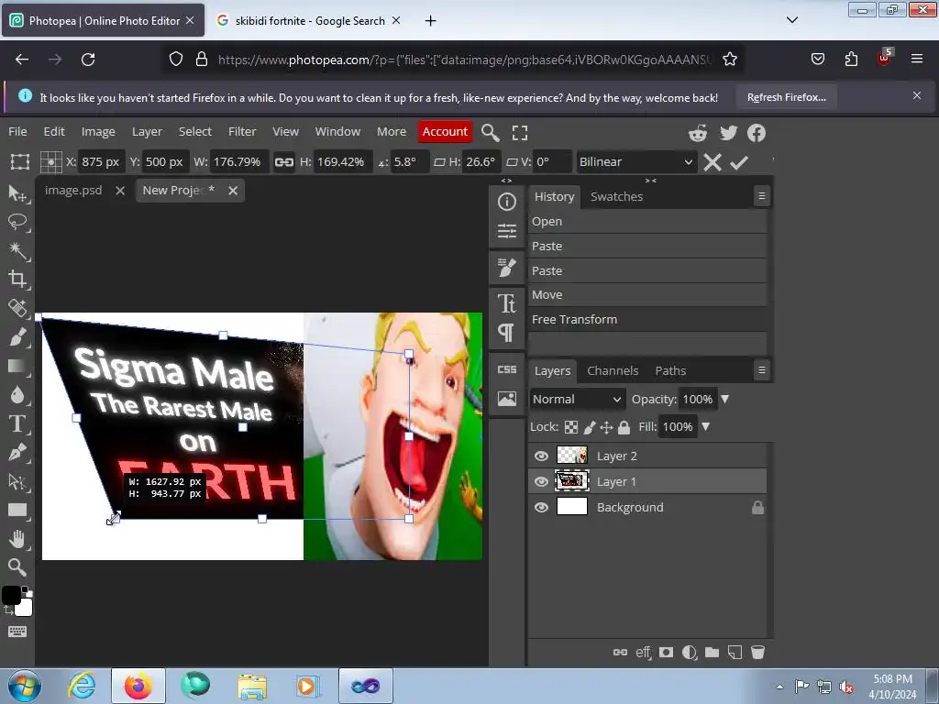Set transform reference point grid

(51, 162)
